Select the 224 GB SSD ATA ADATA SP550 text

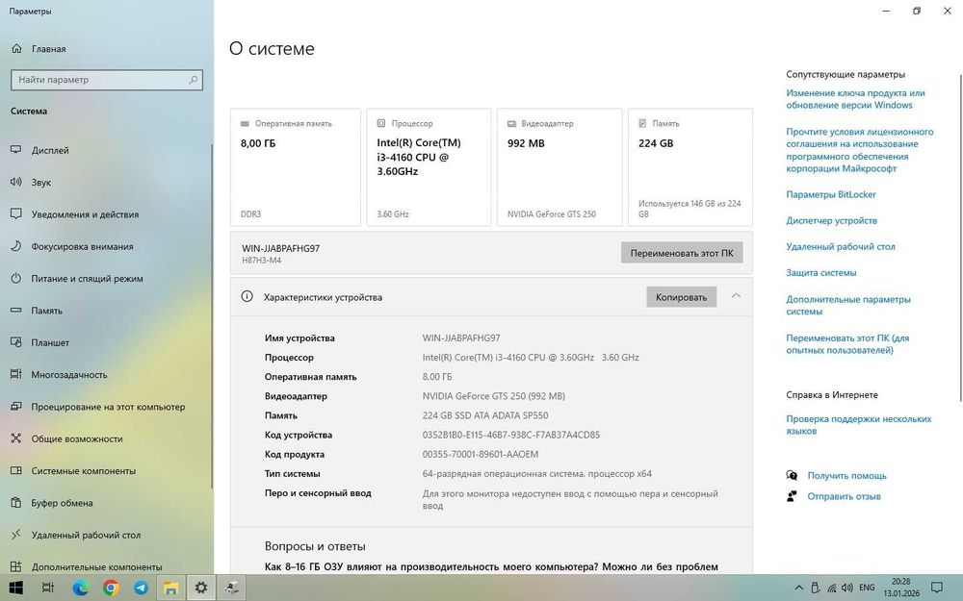485,415
